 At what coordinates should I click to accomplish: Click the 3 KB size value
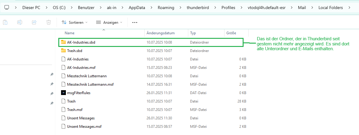[242, 109]
